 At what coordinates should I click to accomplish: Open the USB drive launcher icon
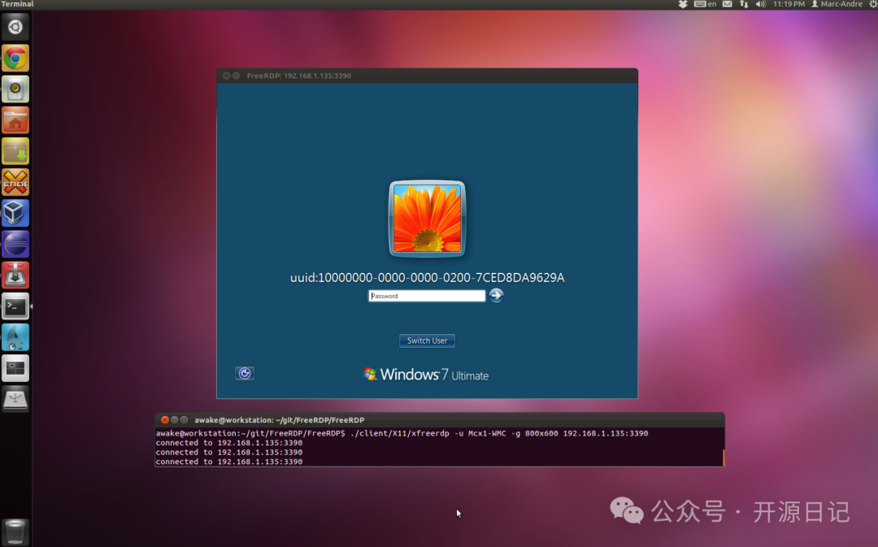[15, 399]
